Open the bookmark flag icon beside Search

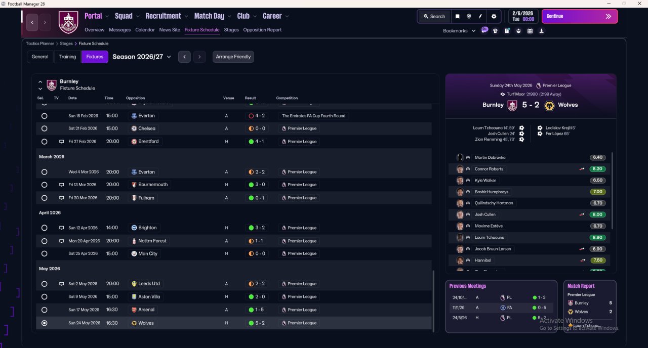point(457,16)
